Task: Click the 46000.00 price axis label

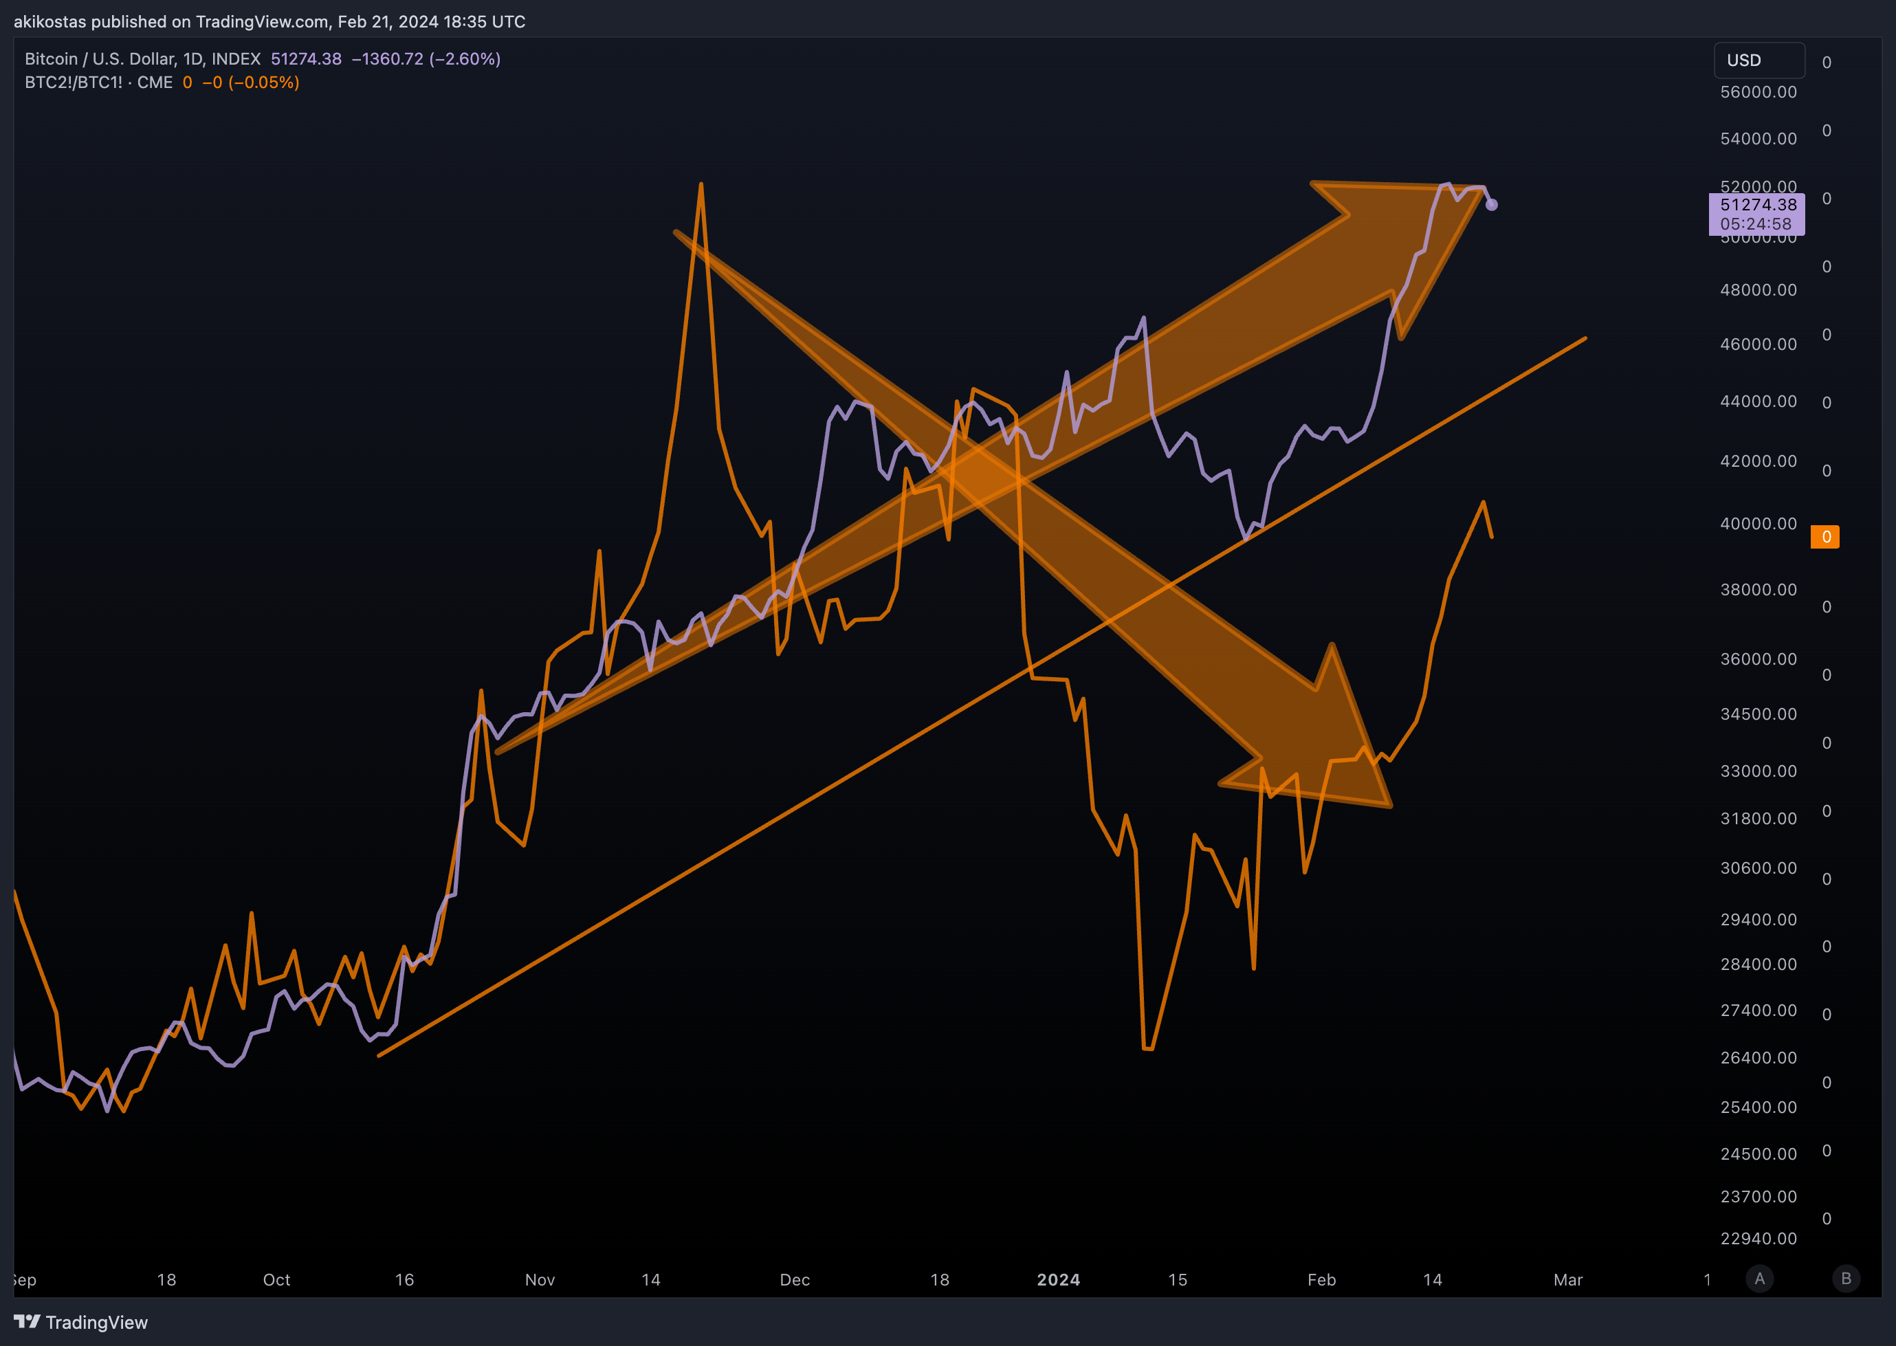Action: 1759,344
